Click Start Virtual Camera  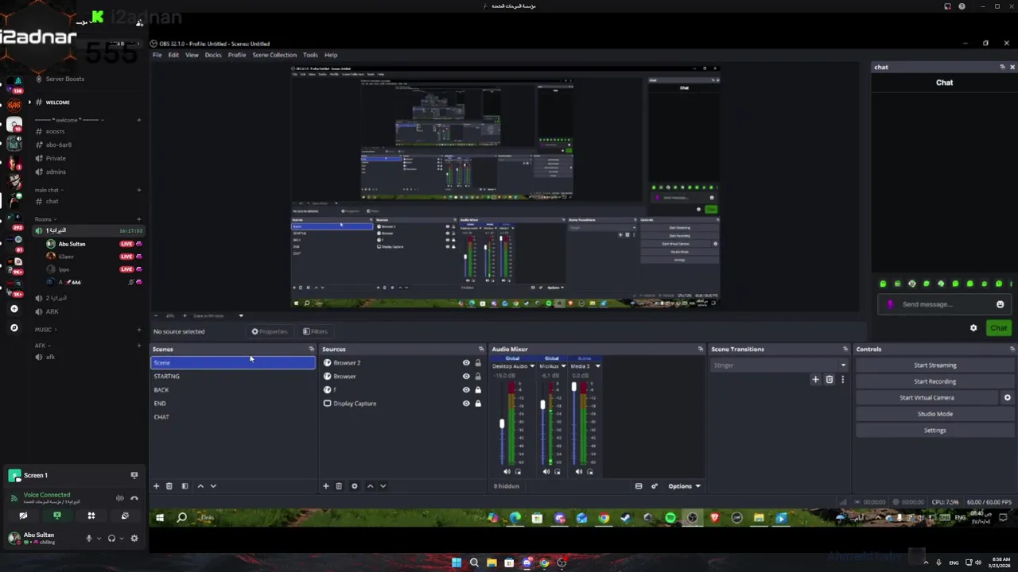click(927, 397)
